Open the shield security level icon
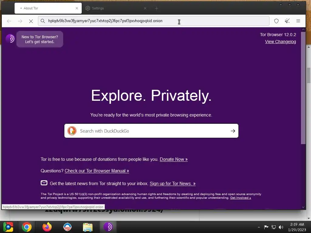This screenshot has width=311, height=233. pos(276,21)
